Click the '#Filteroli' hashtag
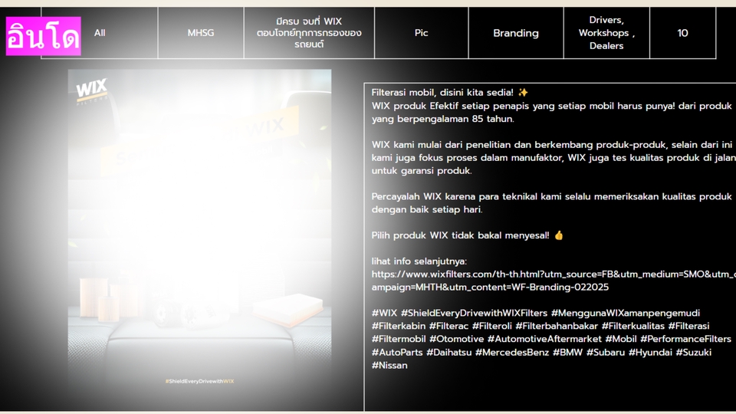This screenshot has height=414, width=736. coord(492,326)
